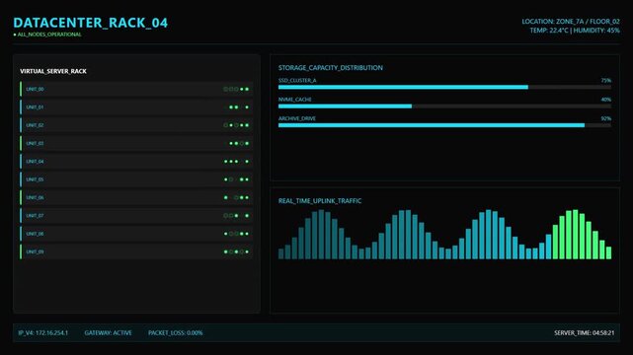Select the UNIT_01 server row label
Image resolution: width=633 pixels, height=355 pixels.
point(35,107)
